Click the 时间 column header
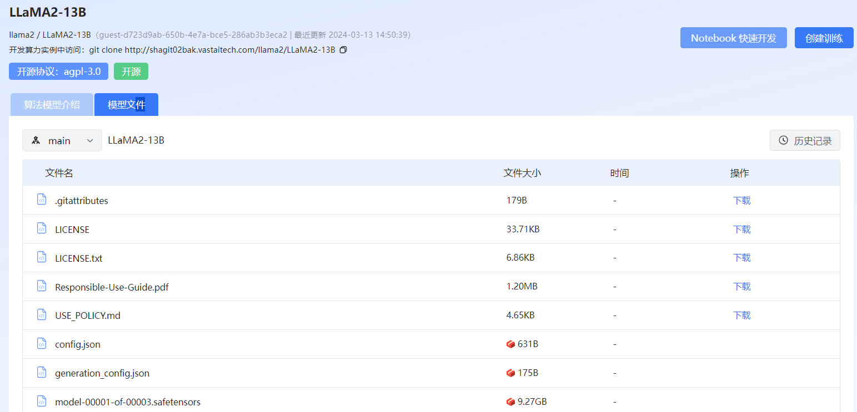Viewport: 857px width, 412px height. [619, 173]
